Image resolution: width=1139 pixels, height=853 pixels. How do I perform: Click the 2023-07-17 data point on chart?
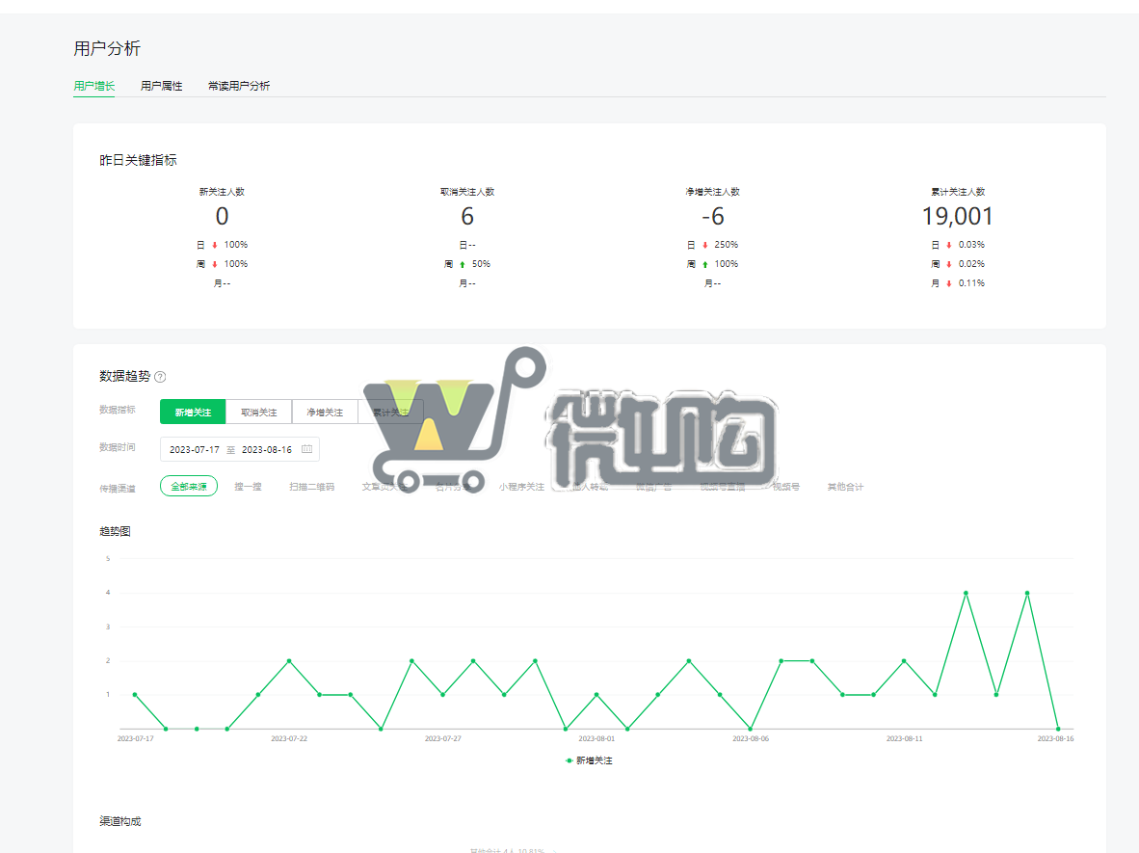click(135, 694)
